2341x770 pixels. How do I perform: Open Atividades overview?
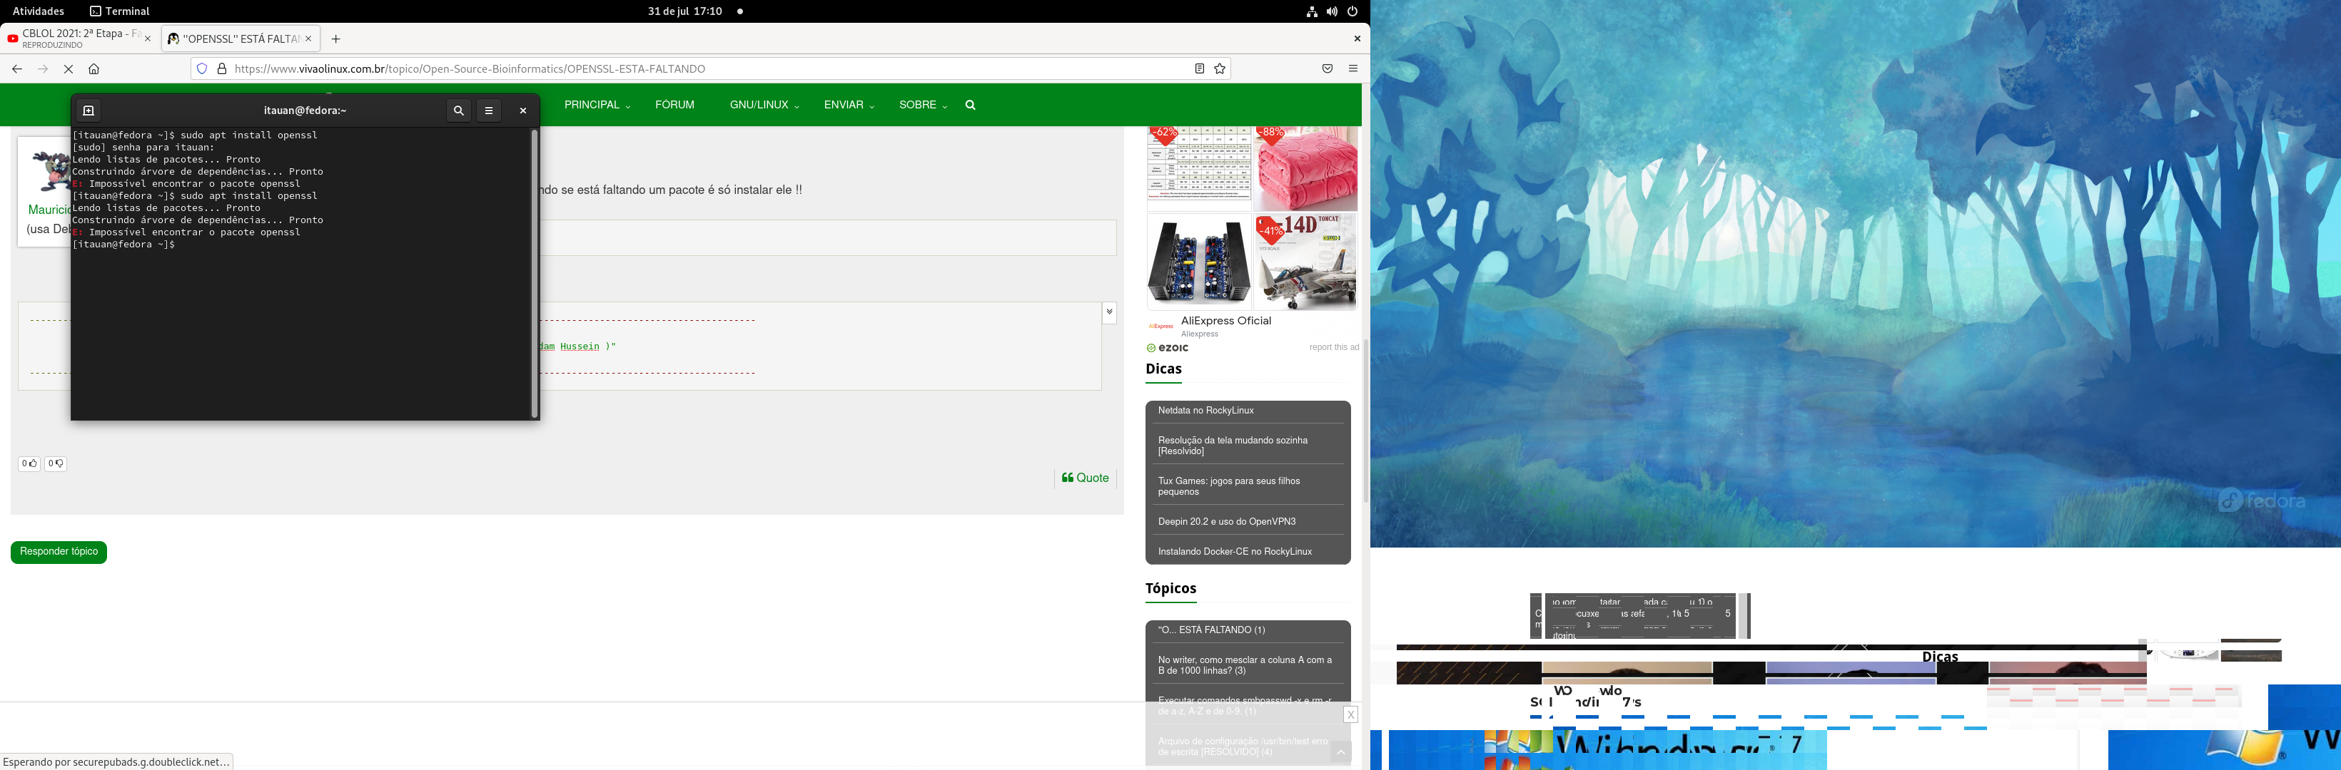(x=38, y=11)
